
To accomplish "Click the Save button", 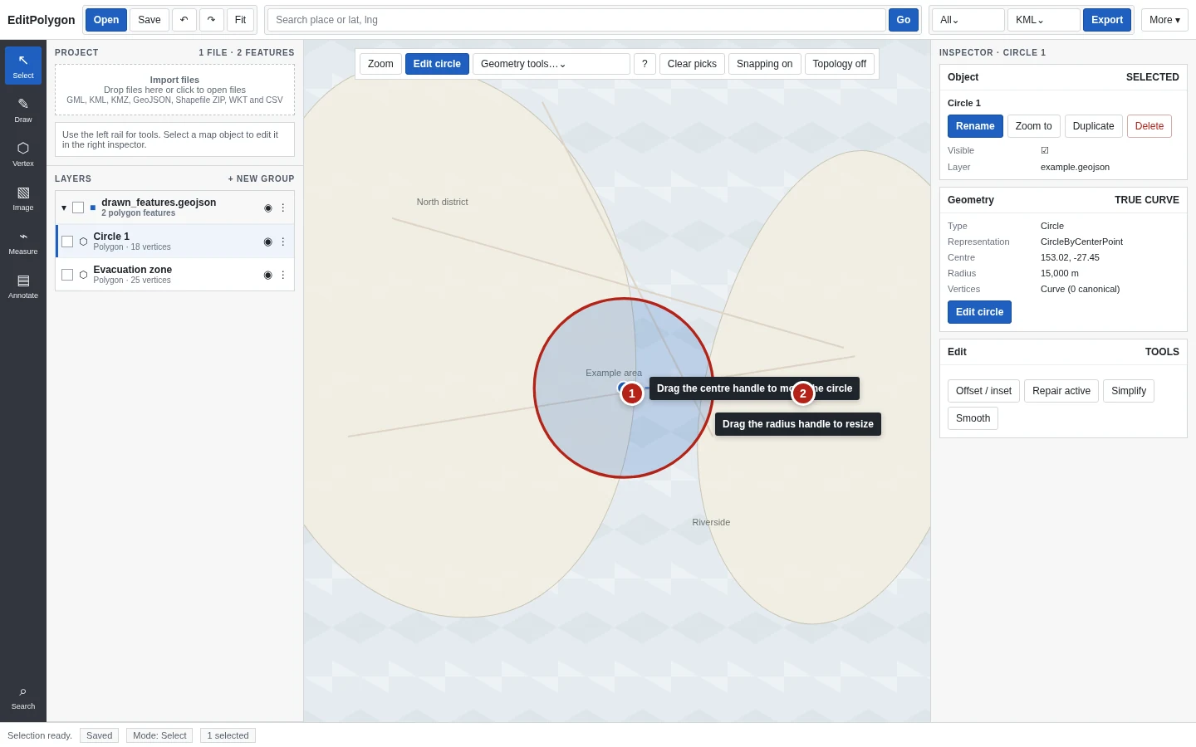I will (x=149, y=20).
